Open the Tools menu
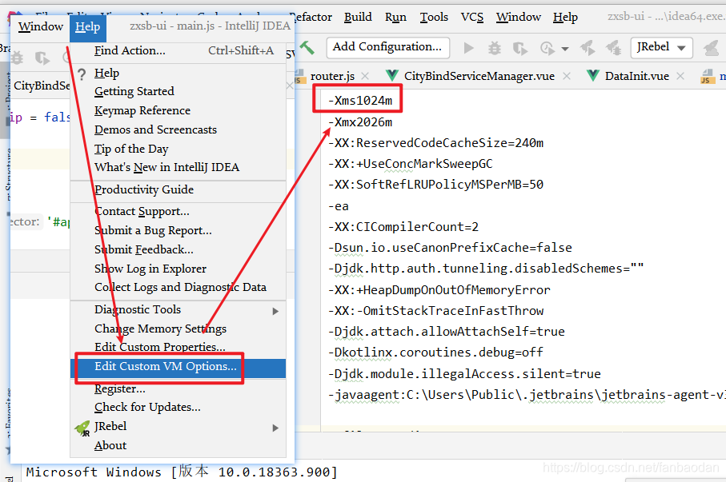726x482 pixels. point(434,17)
